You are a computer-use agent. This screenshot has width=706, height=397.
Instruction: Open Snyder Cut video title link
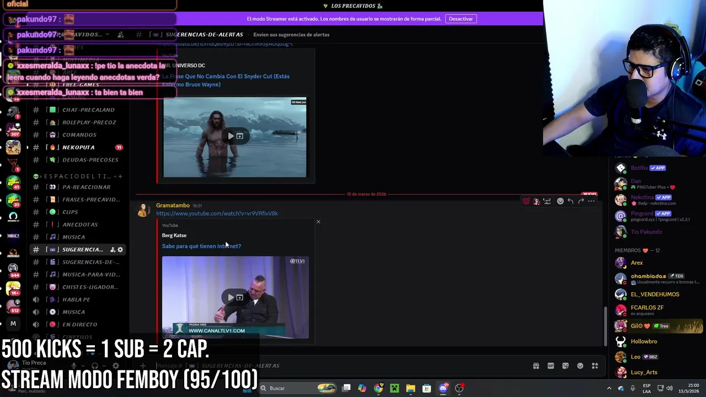coord(226,81)
